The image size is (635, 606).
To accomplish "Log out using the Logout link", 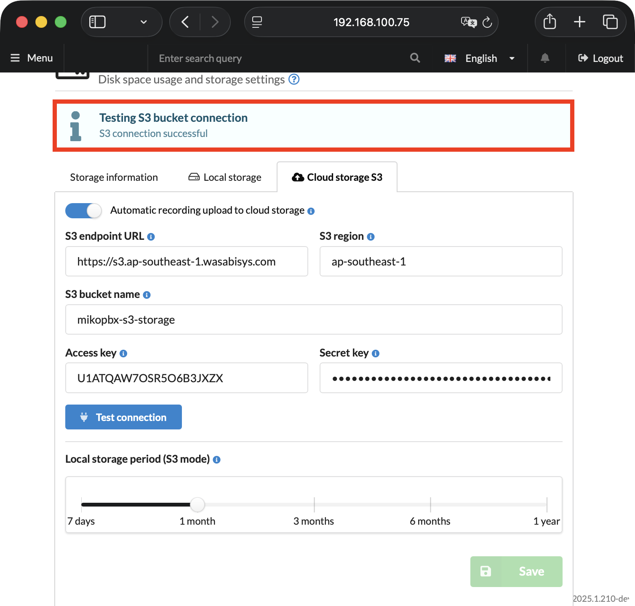I will click(x=600, y=58).
